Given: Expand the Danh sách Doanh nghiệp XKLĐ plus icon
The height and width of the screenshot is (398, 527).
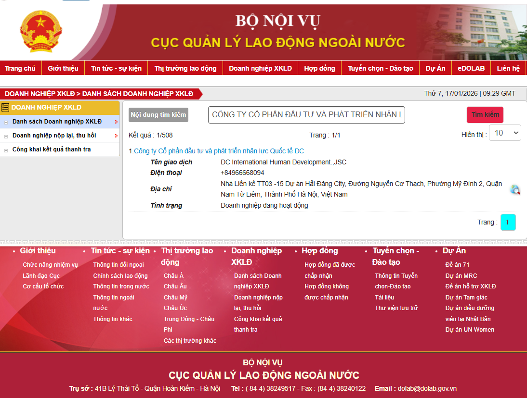Looking at the screenshot, I should tap(6, 122).
